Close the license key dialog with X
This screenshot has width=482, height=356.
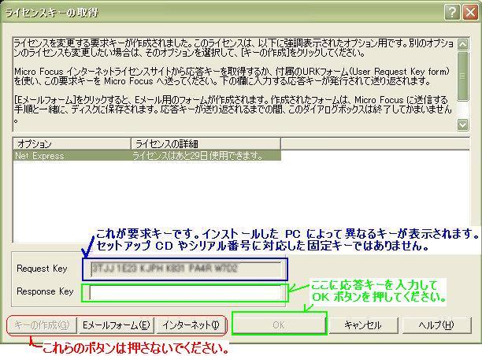[470, 13]
